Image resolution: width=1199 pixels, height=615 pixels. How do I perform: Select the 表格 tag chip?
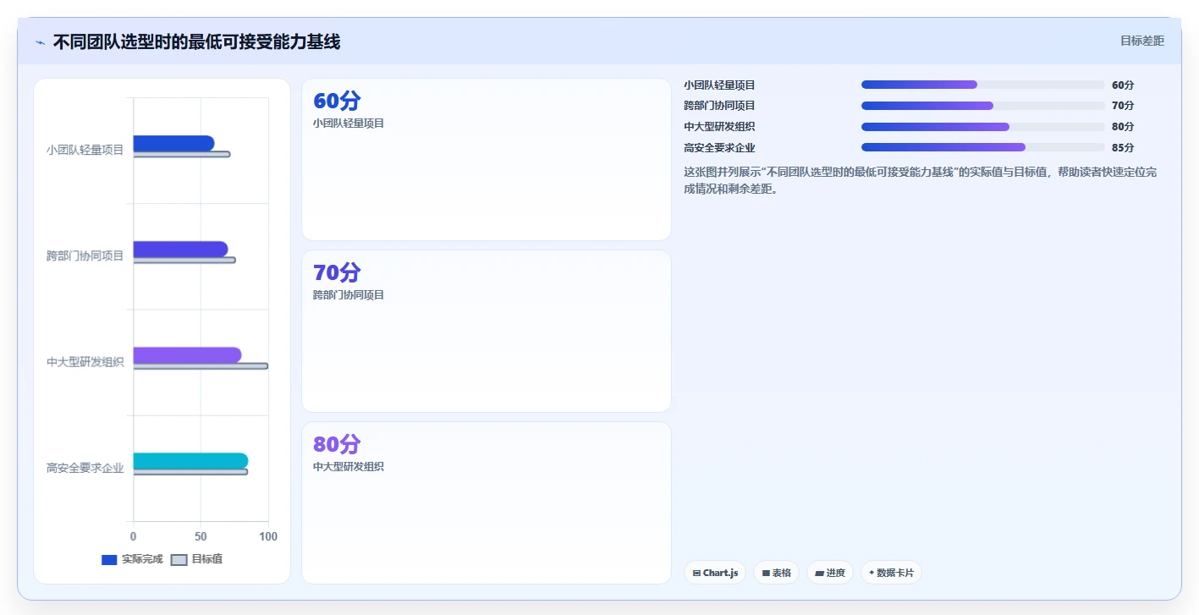(776, 573)
